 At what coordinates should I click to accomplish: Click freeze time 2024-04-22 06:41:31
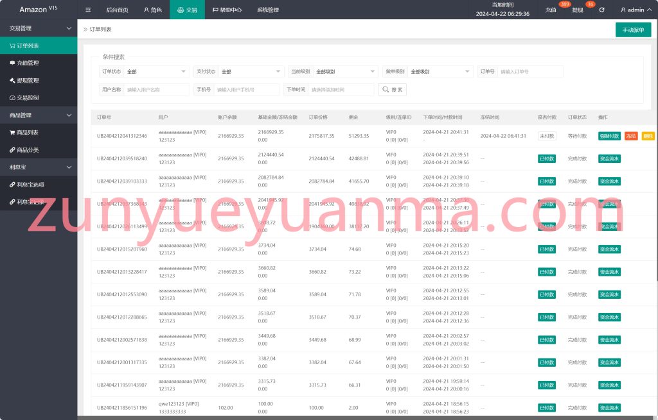(x=503, y=136)
